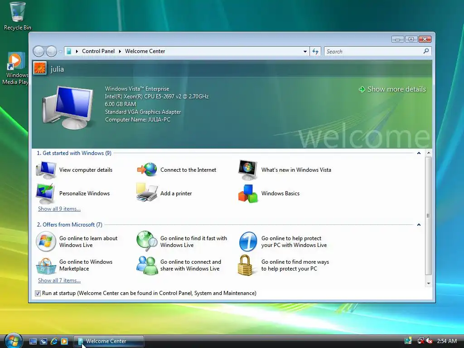This screenshot has height=348, width=464.
Task: Click the Get started with Windows heading
Action: click(x=74, y=153)
